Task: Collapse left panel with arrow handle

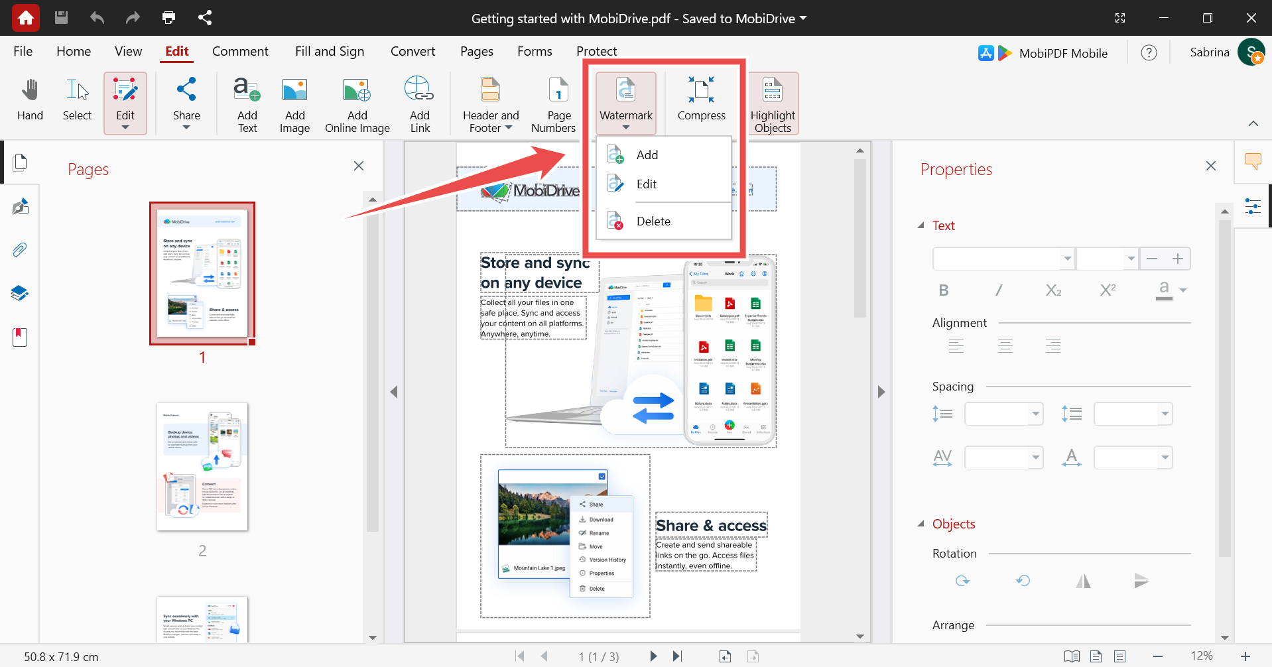Action: (x=394, y=392)
